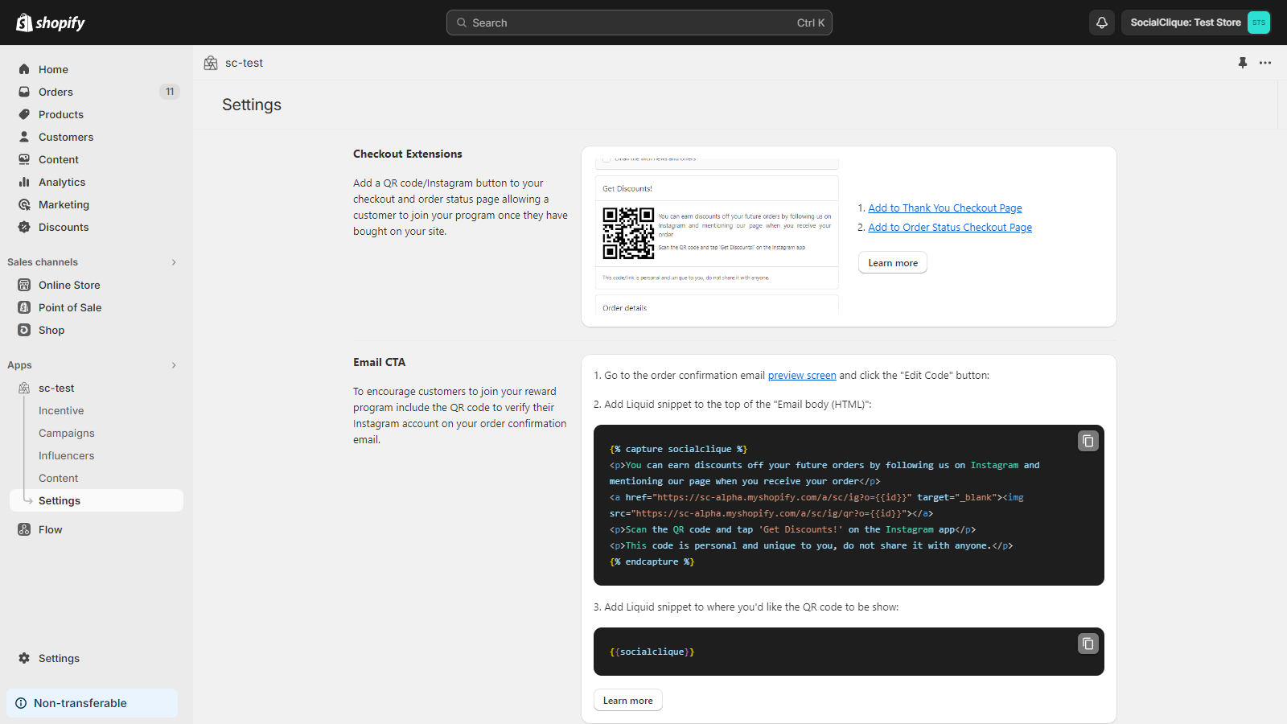Click the sc-test app icon in sidebar

[x=24, y=388]
